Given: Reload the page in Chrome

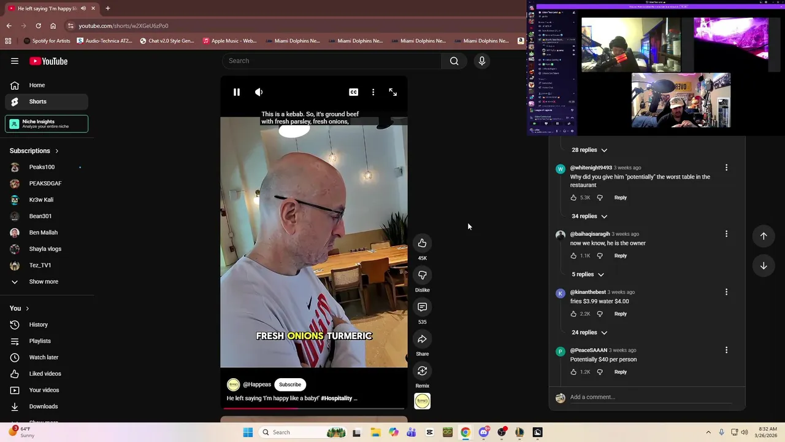Looking at the screenshot, I should (x=38, y=26).
